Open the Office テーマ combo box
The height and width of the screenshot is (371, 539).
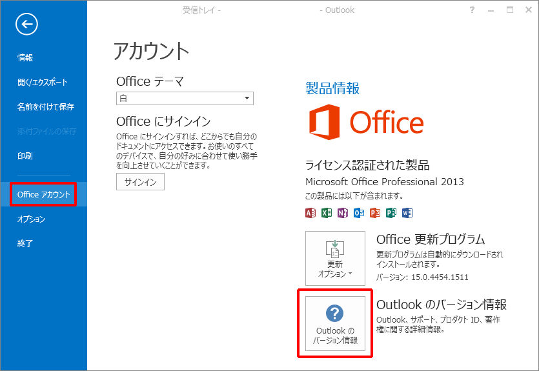(x=185, y=98)
